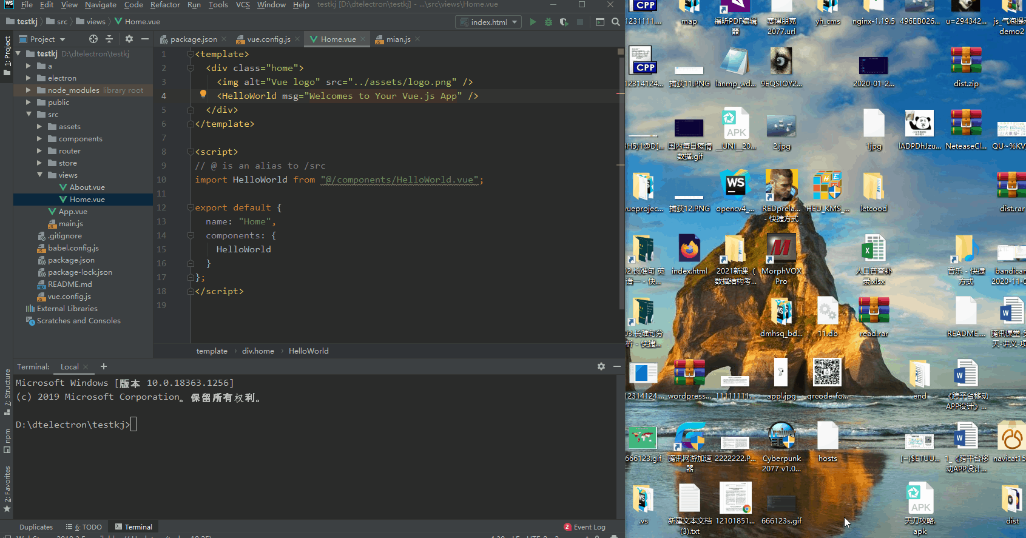Click the locate-file target icon in Project panel
This screenshot has height=538, width=1026.
click(x=93, y=39)
